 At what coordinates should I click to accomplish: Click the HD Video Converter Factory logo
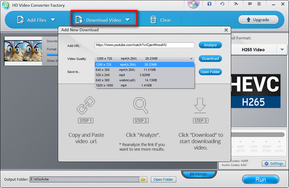point(6,5)
